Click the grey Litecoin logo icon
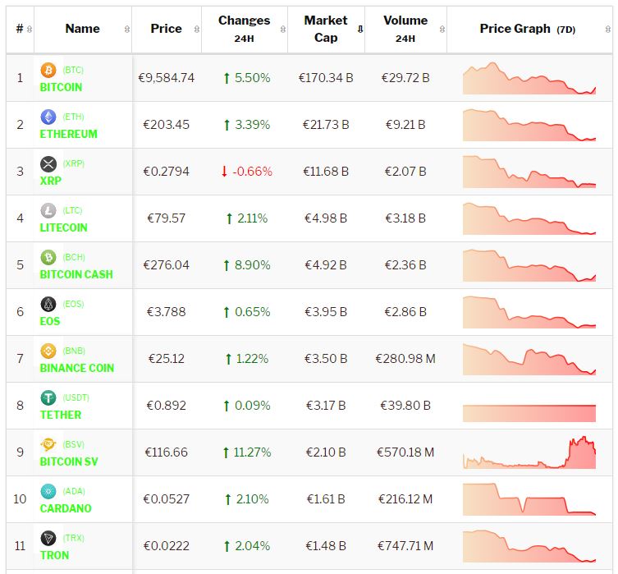 click(x=48, y=211)
